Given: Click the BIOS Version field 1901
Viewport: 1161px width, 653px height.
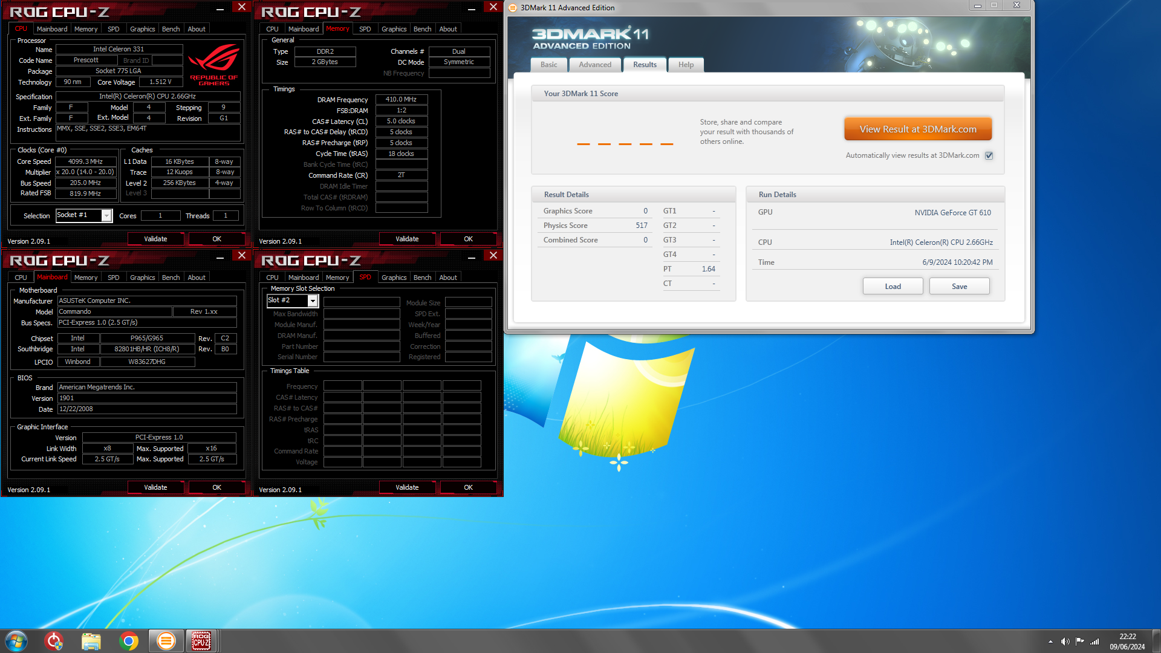Looking at the screenshot, I should [x=147, y=398].
